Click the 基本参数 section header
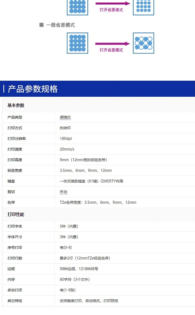Viewport: 195px width, 315px height. tap(16, 105)
